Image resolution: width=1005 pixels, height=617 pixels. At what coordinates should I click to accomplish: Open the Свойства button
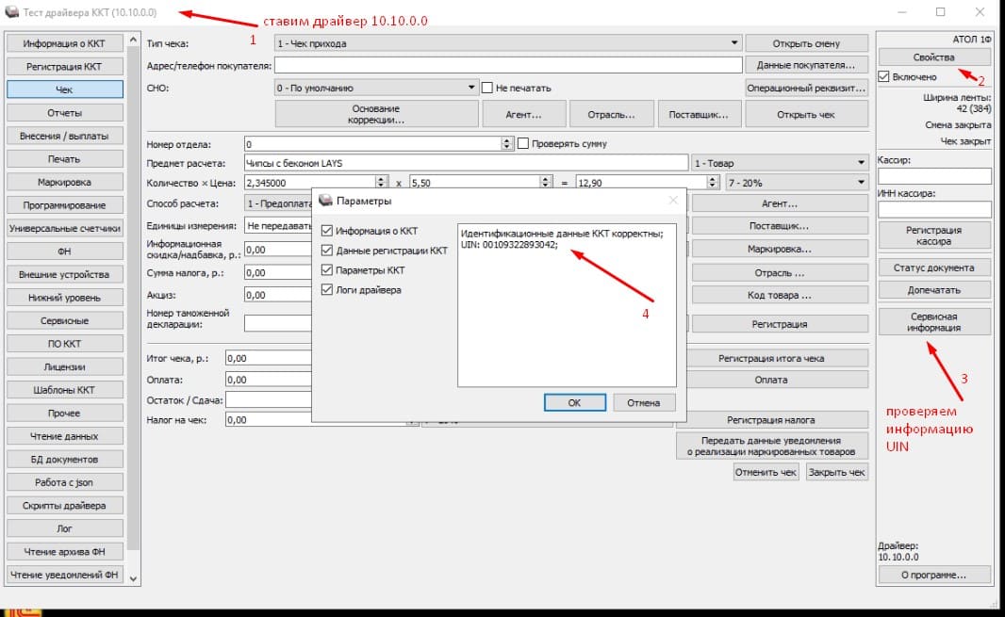pos(934,57)
